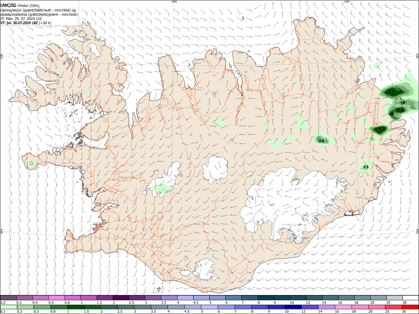419x314 pixels.
Task: Click the bright pink 0.5–0.8 snow legend swatch
Action: (57, 298)
